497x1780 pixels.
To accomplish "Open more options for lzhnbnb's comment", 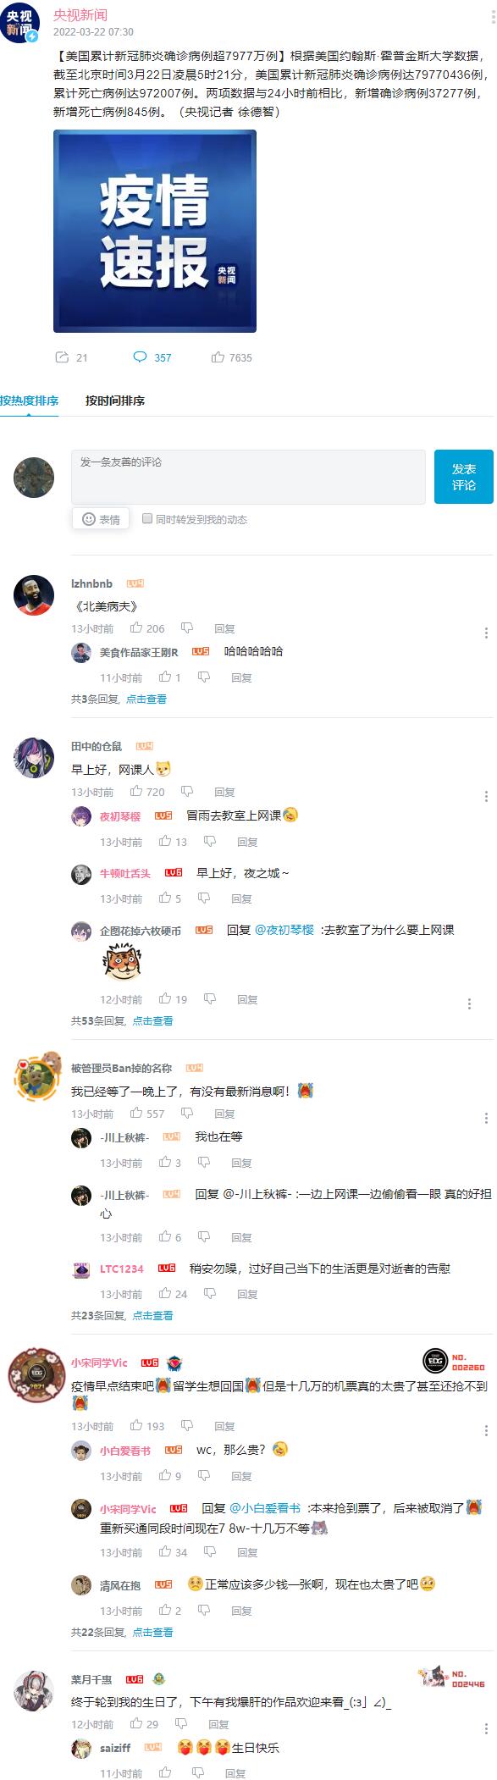I will click(486, 633).
